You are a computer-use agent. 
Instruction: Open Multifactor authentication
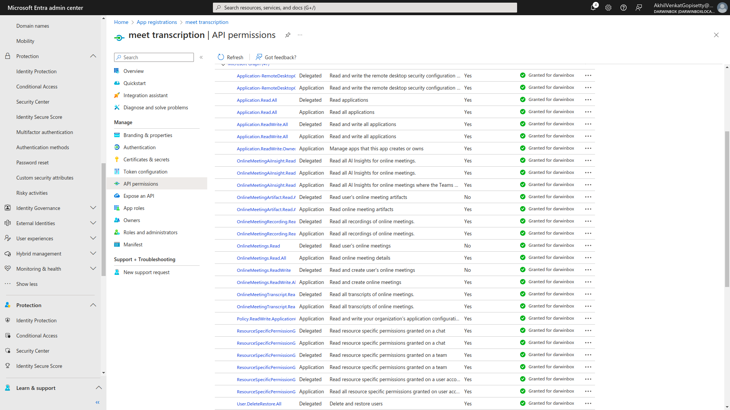[44, 132]
